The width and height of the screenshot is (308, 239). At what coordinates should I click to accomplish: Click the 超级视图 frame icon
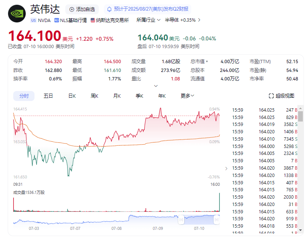[x=270, y=95]
